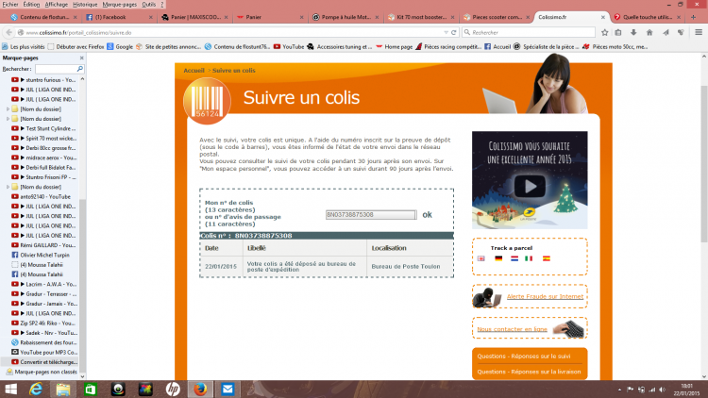
Task: Play the Colissimo 2015 greeting video
Action: pyautogui.click(x=530, y=186)
